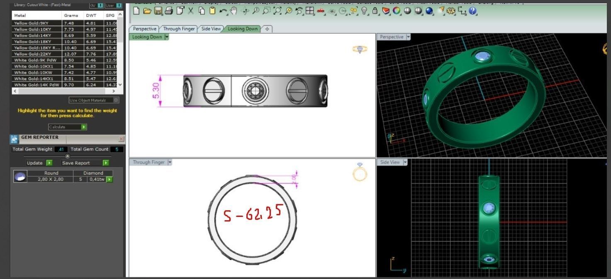Screen dimensions: 611x279
Task: Click the Paste clipboard icon
Action: click(212, 12)
